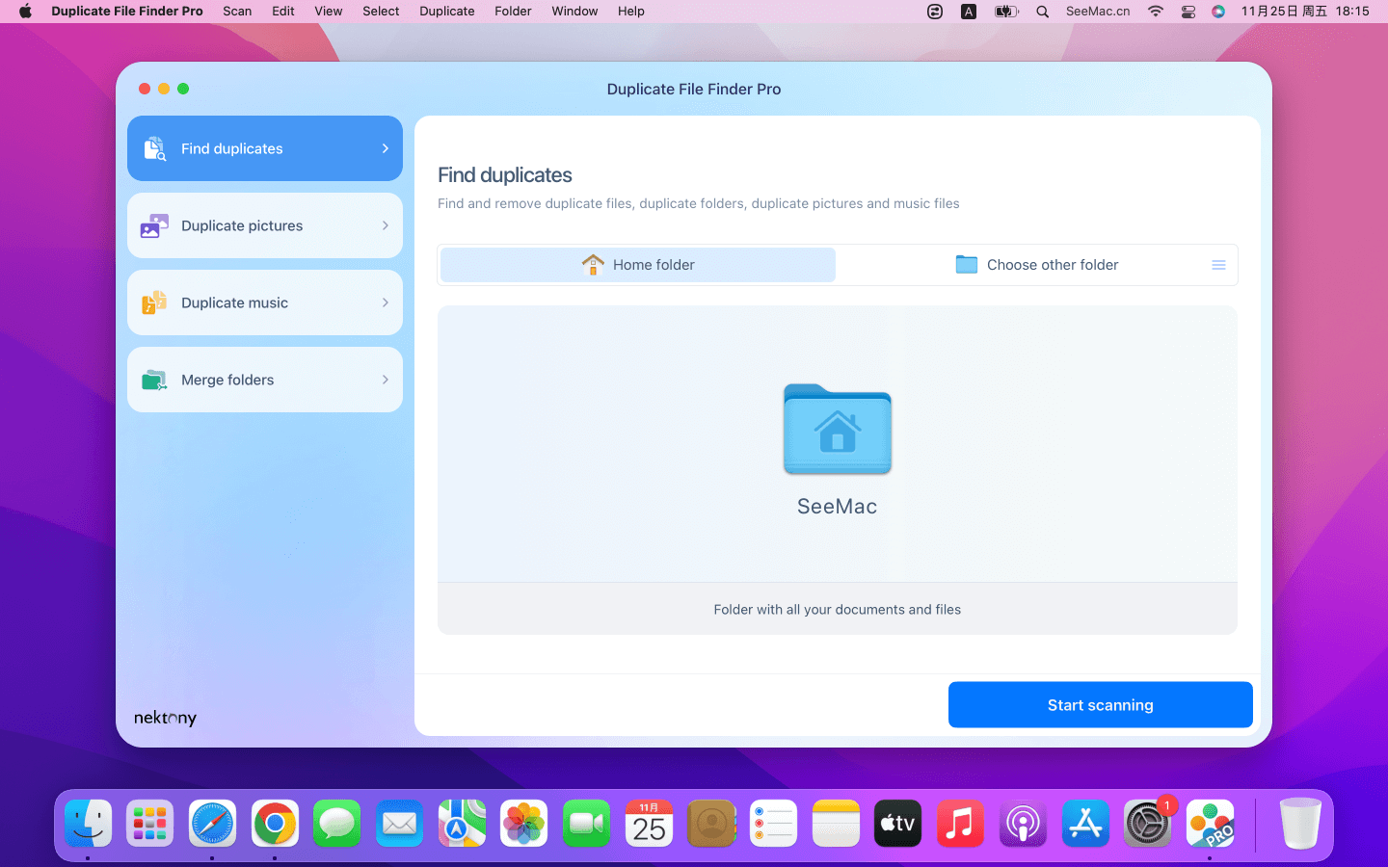The image size is (1388, 867).
Task: Open Messages from the Dock
Action: coord(337,824)
